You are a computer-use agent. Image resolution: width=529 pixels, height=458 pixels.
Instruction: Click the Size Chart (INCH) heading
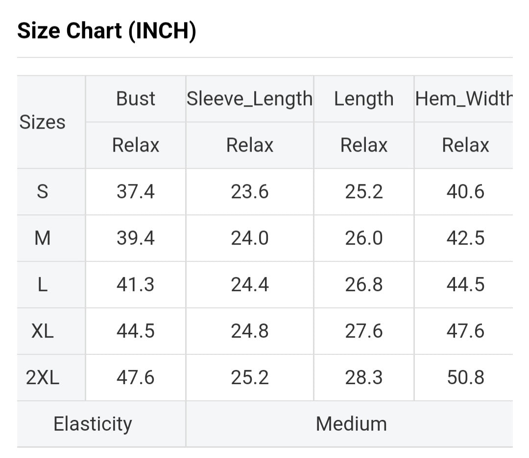107,31
